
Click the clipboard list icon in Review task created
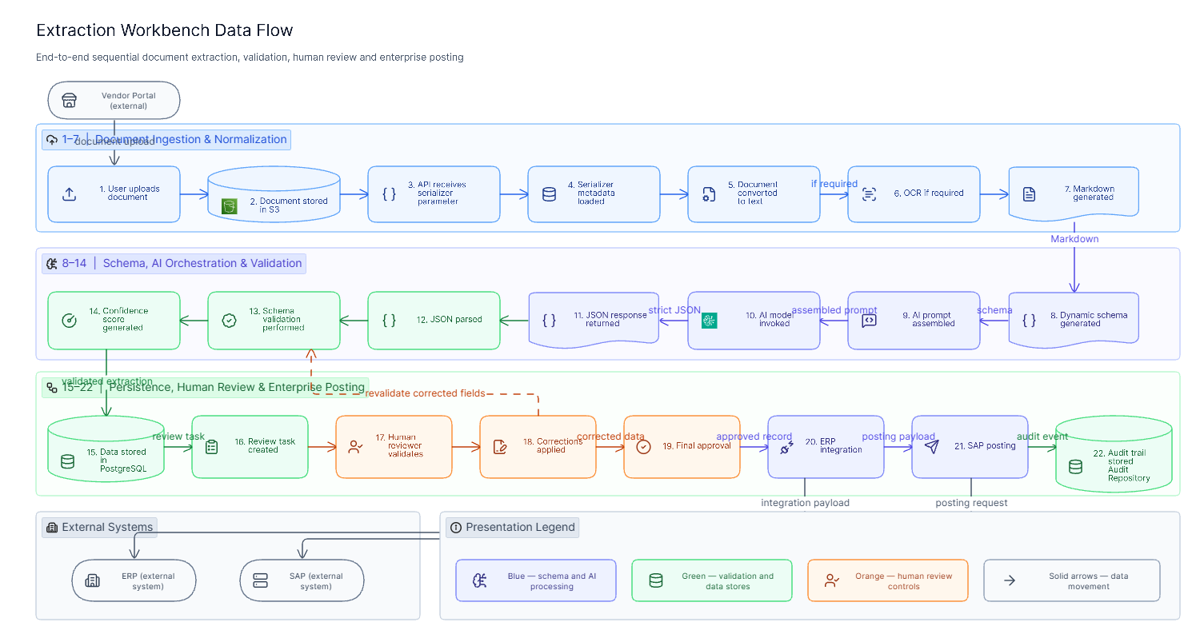(212, 447)
